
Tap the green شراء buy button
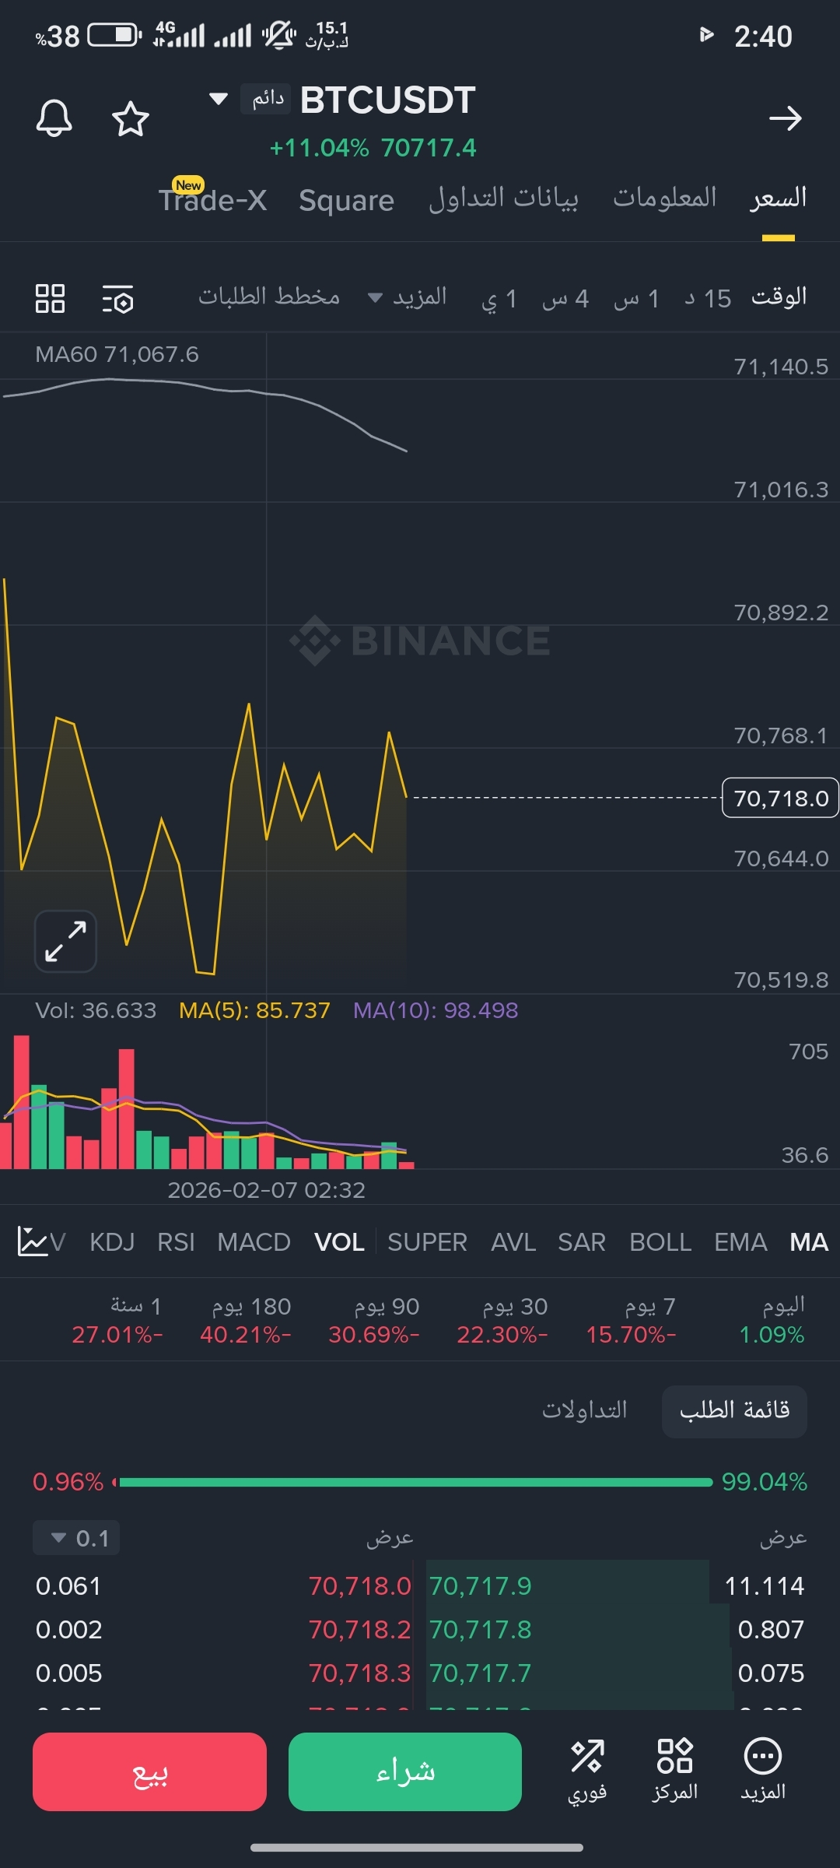click(x=405, y=1771)
